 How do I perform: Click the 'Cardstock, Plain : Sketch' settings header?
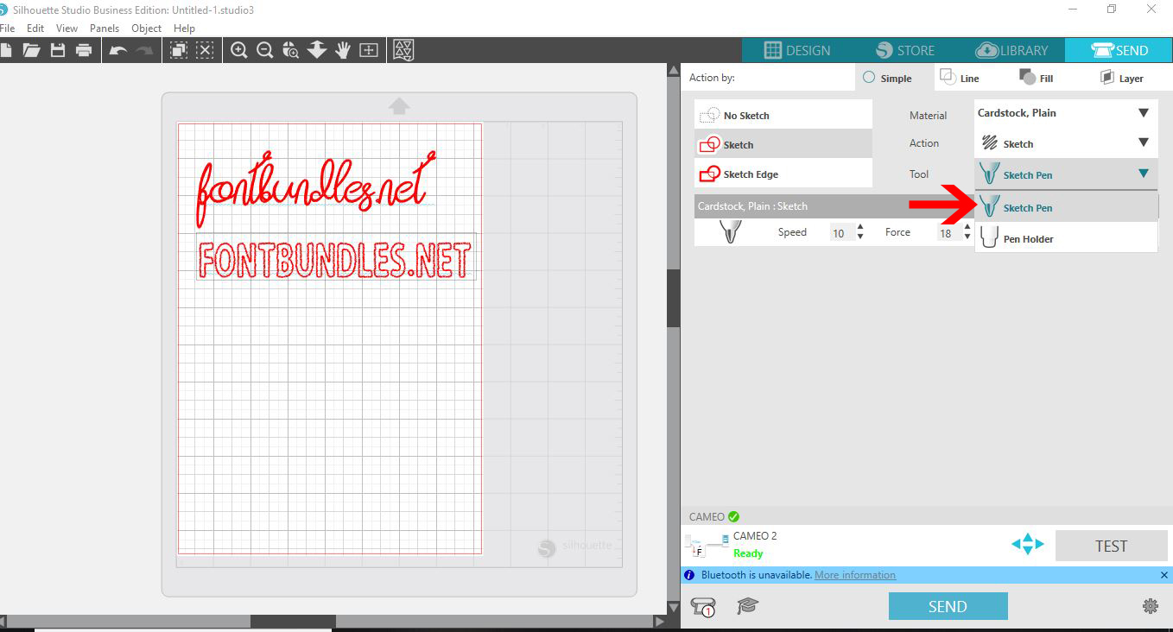(836, 206)
